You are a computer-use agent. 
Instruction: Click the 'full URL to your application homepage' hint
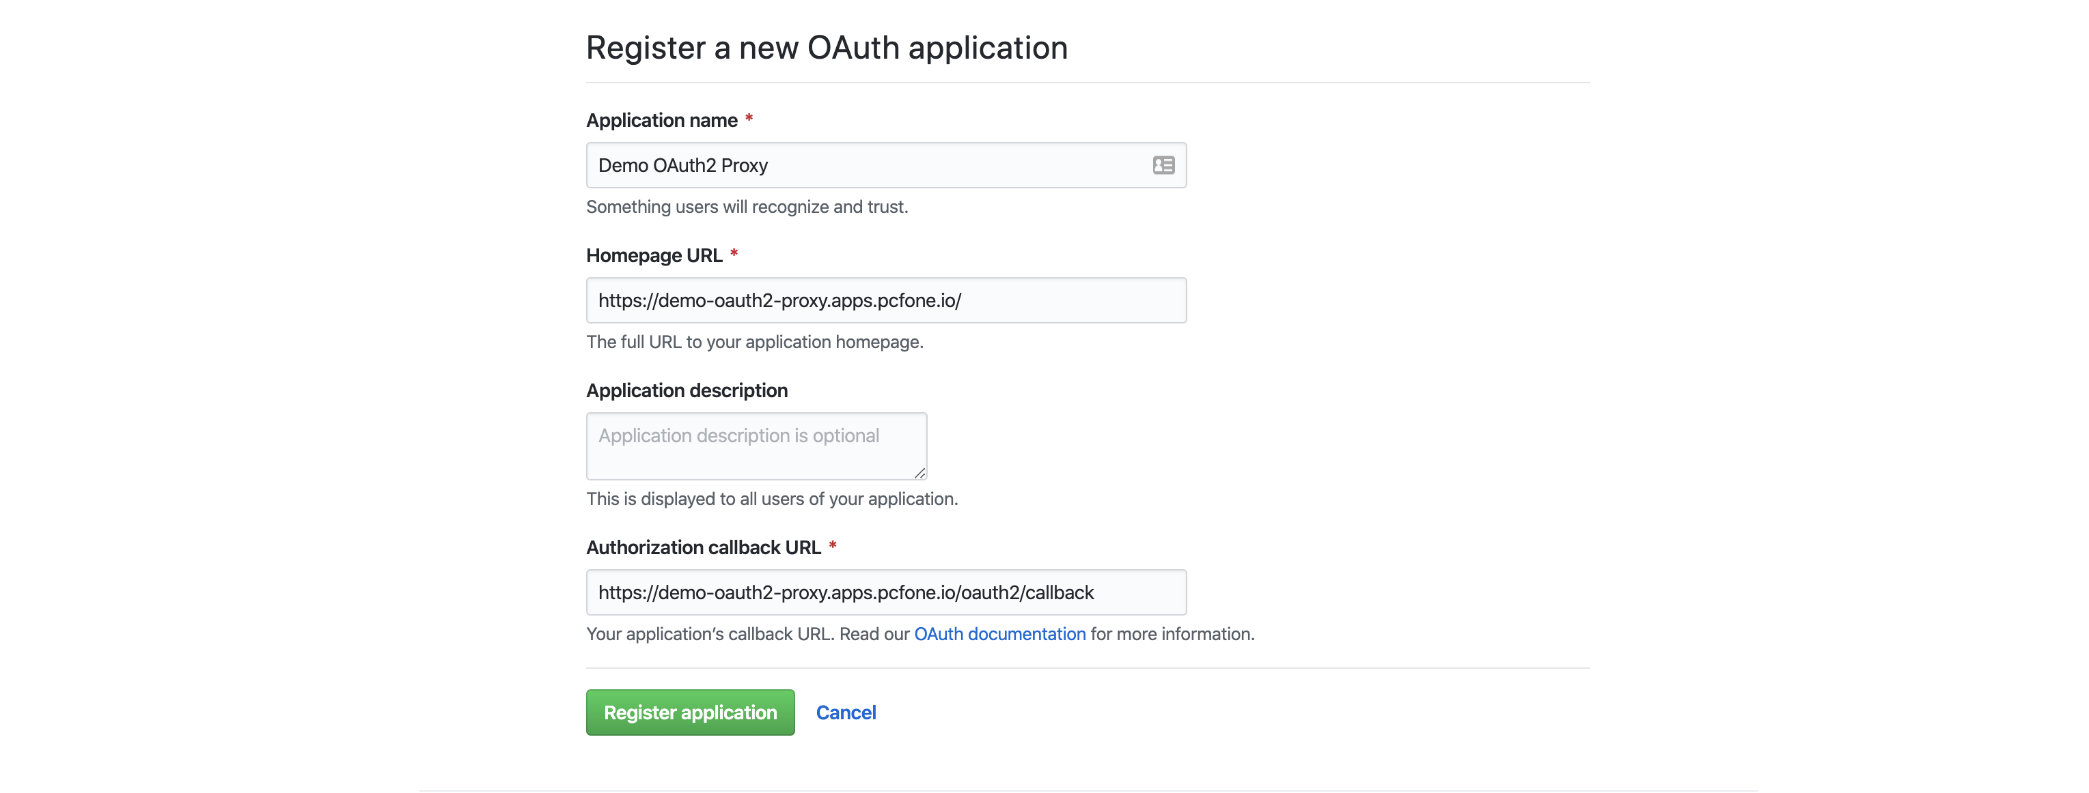coord(755,343)
